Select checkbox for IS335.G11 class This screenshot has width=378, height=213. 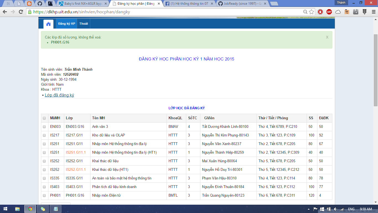(x=44, y=178)
